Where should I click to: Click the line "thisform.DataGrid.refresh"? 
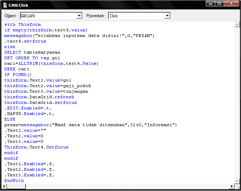(x=39, y=97)
